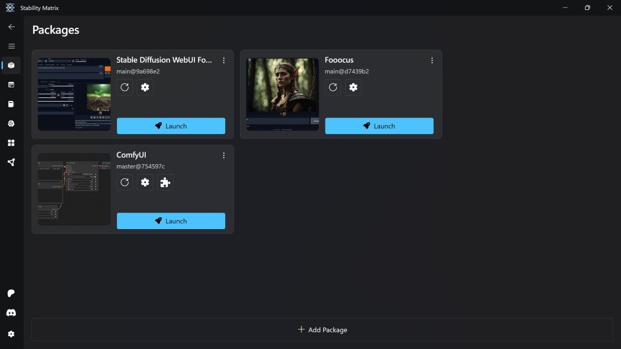Check for updates on Fooocus package
This screenshot has height=349, width=621.
click(333, 87)
